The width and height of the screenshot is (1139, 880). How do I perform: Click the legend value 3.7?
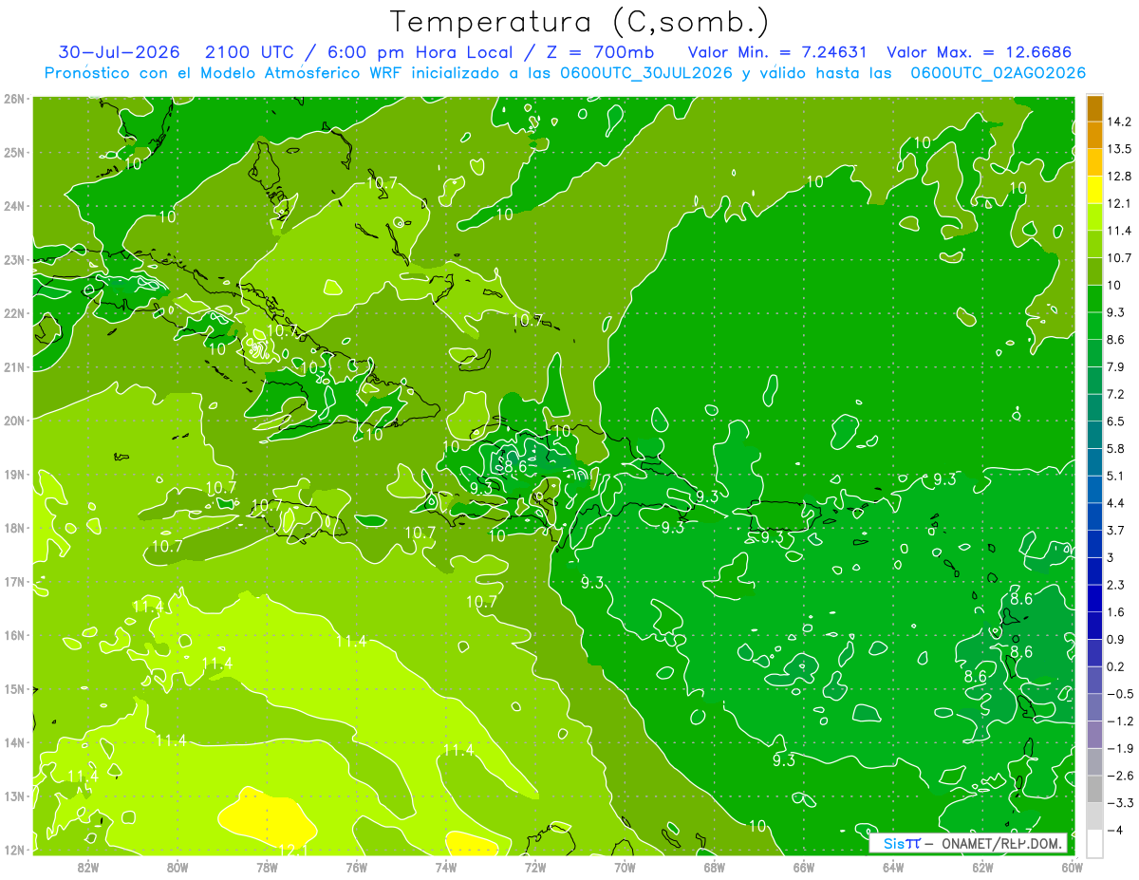[x=1115, y=531]
